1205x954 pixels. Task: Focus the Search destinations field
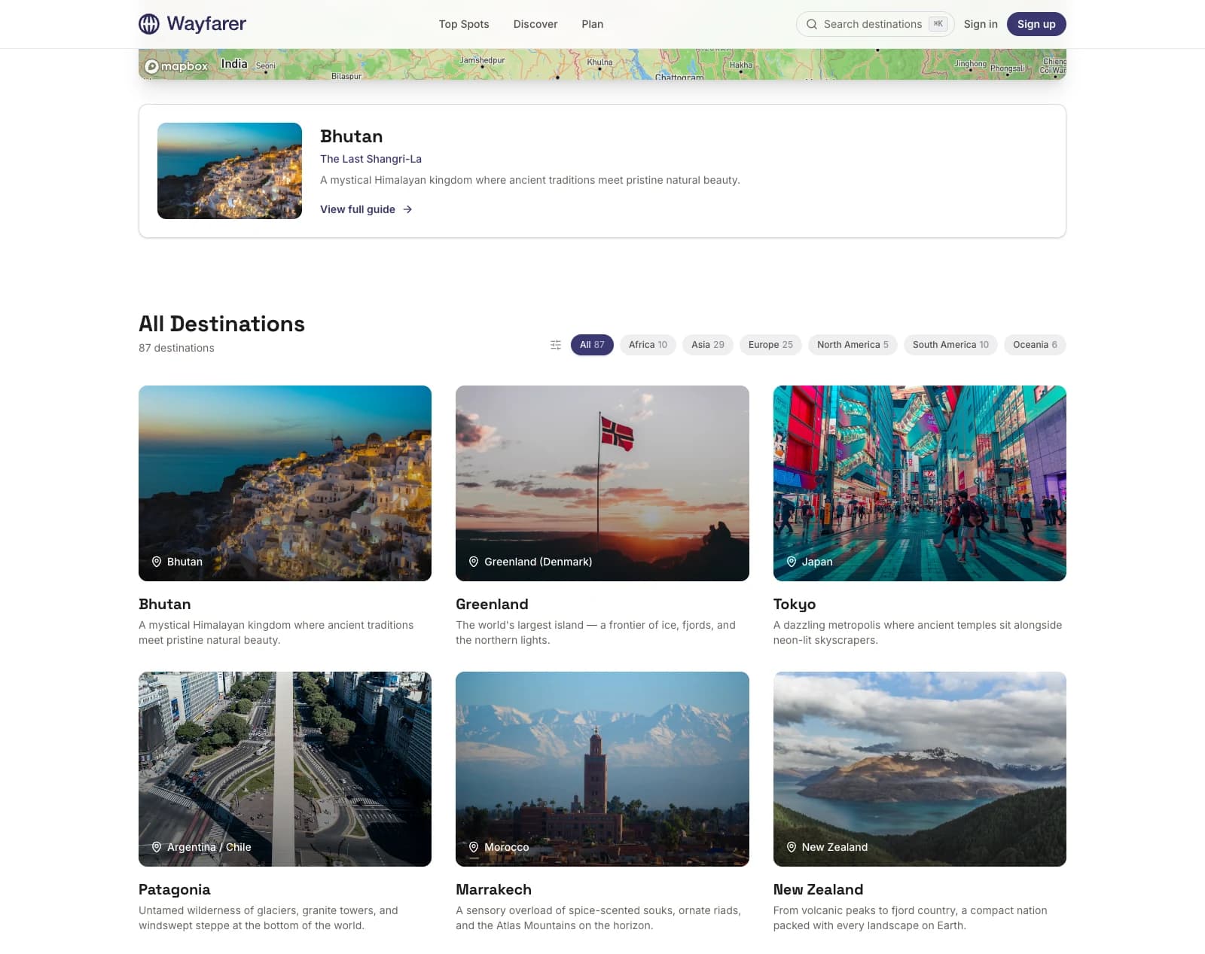click(875, 24)
